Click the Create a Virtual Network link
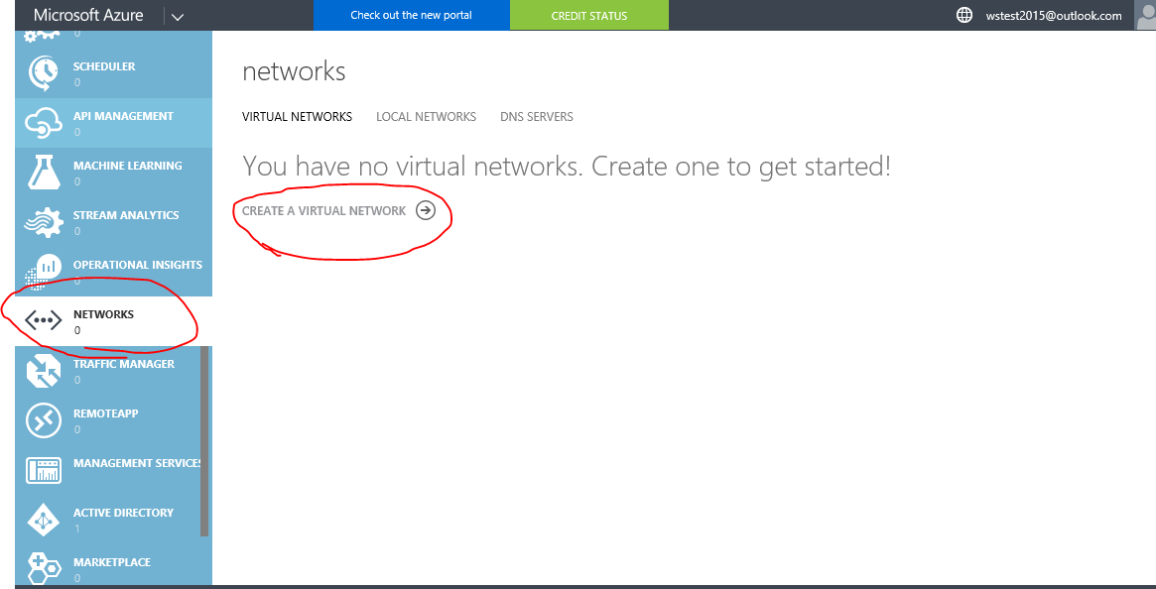This screenshot has width=1156, height=589. coord(323,211)
